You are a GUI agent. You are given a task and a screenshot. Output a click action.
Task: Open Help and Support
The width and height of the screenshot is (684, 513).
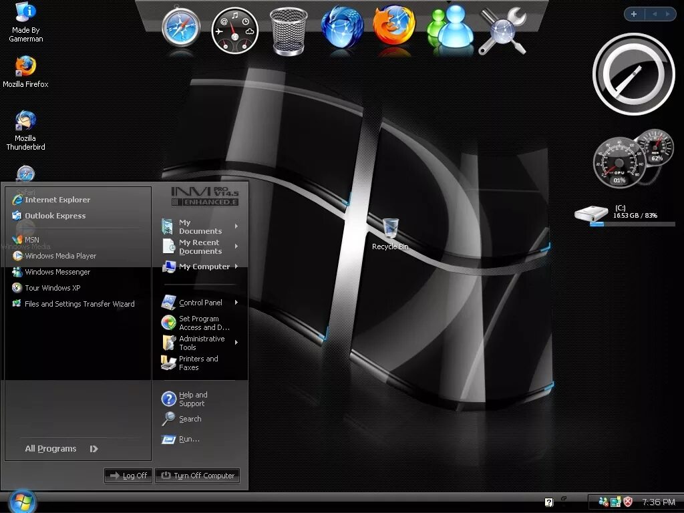pos(184,399)
